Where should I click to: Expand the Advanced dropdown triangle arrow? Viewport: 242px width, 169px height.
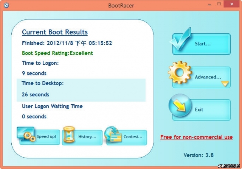[x=225, y=84]
